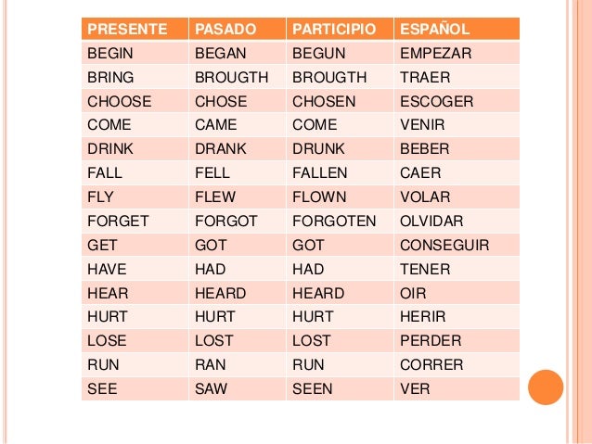Click the HAVE cell
The image size is (592, 444).
pos(135,269)
